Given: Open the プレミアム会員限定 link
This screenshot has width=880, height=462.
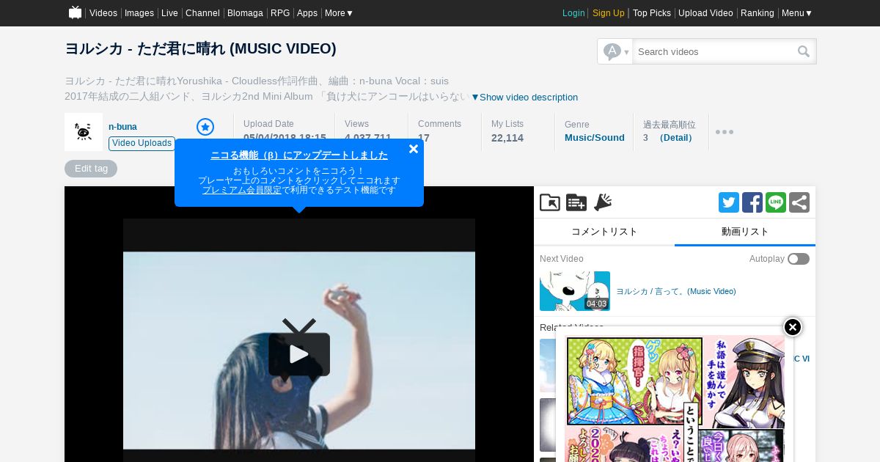Looking at the screenshot, I should tap(242, 190).
